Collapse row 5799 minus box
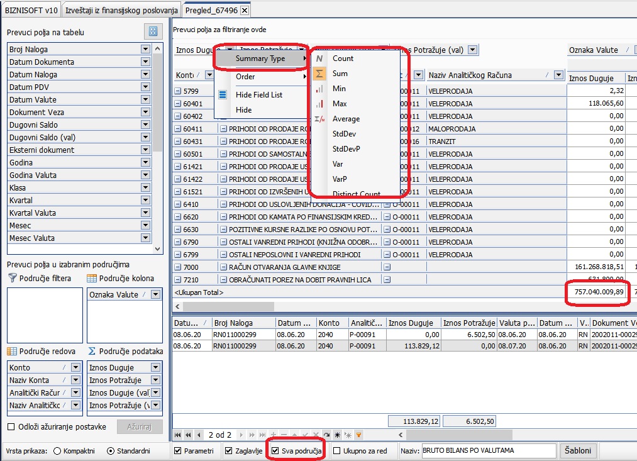The height and width of the screenshot is (461, 637). tap(177, 91)
